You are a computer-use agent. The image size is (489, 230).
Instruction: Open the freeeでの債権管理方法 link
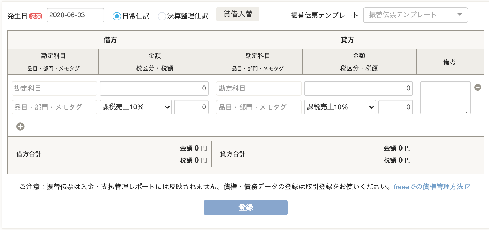(428, 187)
